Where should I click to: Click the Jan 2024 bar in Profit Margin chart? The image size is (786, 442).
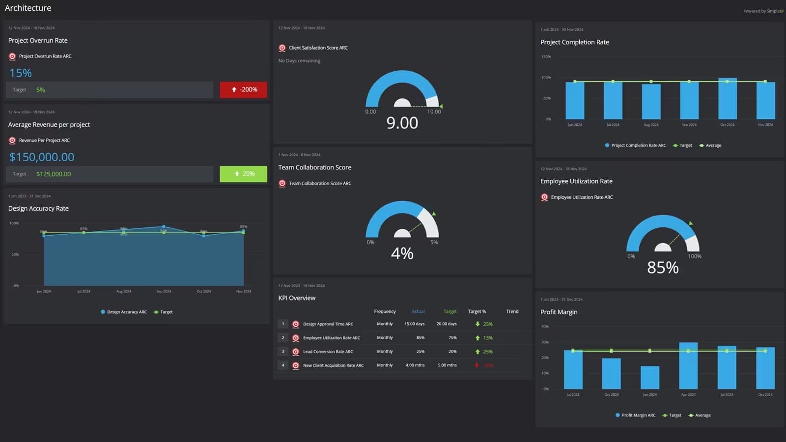(650, 378)
